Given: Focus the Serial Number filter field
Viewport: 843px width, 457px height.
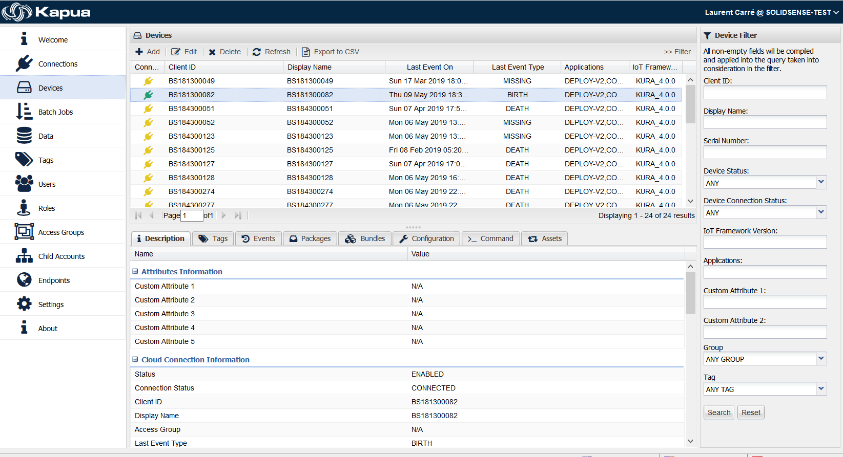Looking at the screenshot, I should point(765,152).
